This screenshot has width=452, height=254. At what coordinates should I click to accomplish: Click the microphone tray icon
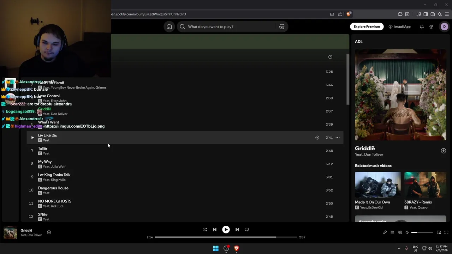pyautogui.click(x=406, y=248)
